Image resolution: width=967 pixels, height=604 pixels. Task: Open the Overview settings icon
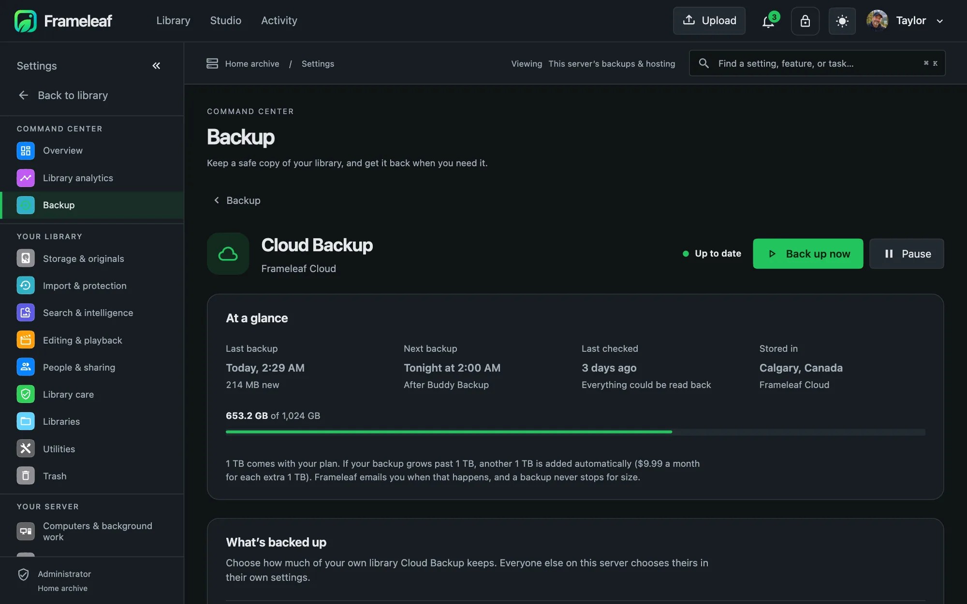tap(26, 151)
